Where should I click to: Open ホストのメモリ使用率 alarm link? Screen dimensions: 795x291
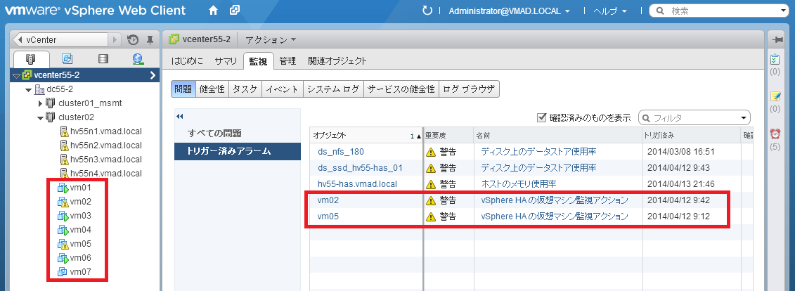coord(518,184)
